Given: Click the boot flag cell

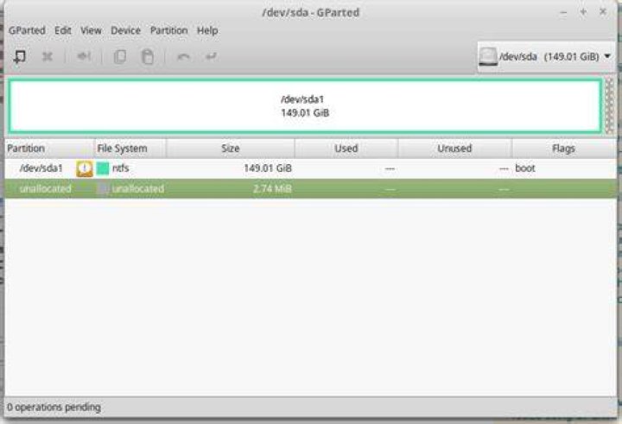Looking at the screenshot, I should pyautogui.click(x=525, y=168).
